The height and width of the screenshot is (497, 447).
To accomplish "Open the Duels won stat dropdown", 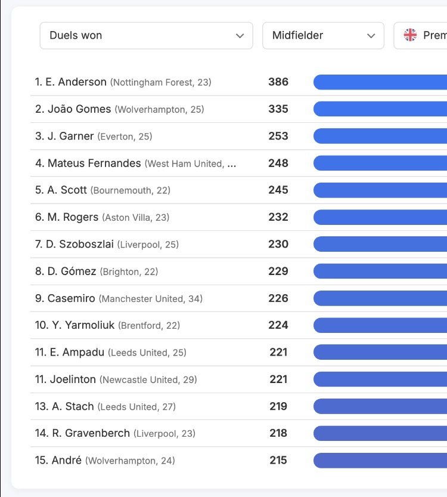I will point(146,36).
